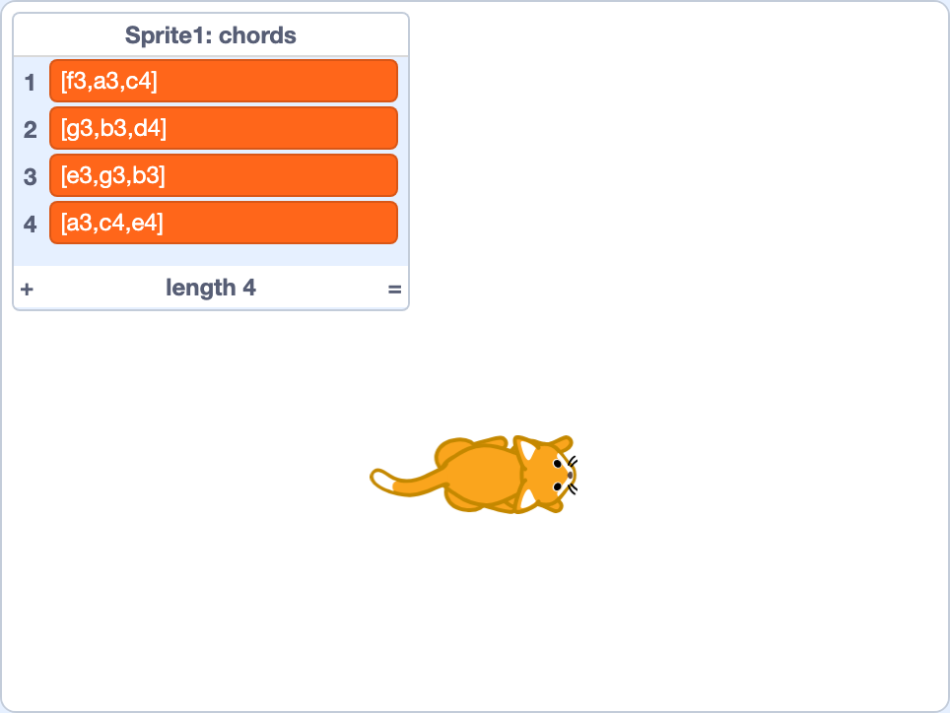This screenshot has height=713, width=950.
Task: Click the Sprite1: chords list header
Action: click(211, 35)
